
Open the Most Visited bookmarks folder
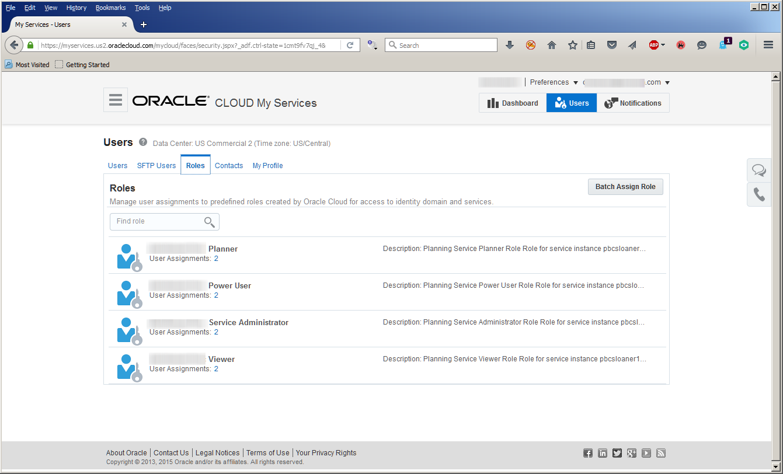[27, 65]
